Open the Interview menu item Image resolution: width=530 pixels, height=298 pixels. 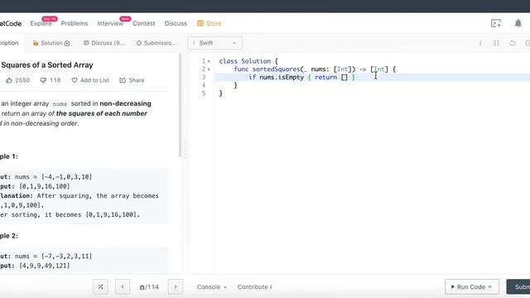(110, 23)
